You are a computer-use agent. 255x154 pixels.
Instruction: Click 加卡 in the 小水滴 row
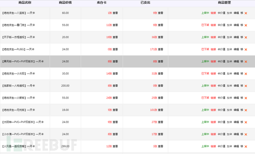coord(229,134)
